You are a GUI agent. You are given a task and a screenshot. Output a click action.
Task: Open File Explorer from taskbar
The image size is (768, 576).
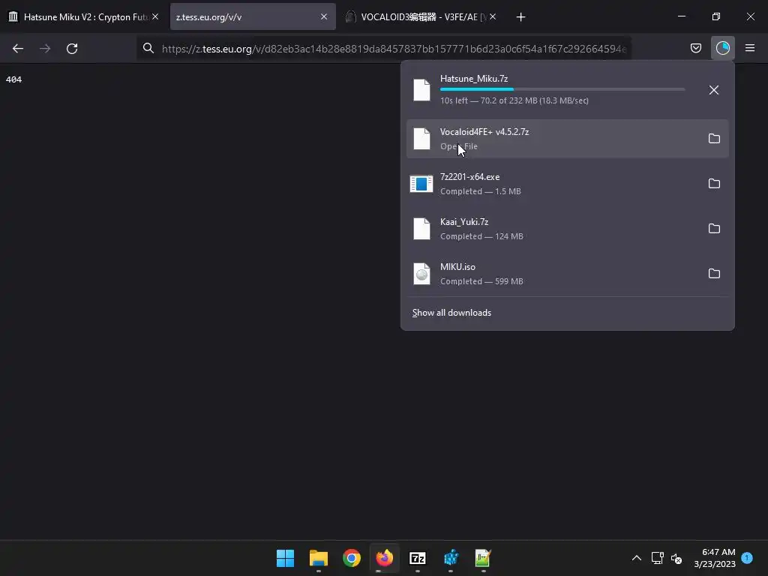318,558
